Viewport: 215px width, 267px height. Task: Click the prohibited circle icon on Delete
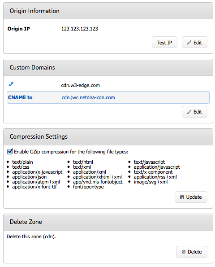point(184,252)
